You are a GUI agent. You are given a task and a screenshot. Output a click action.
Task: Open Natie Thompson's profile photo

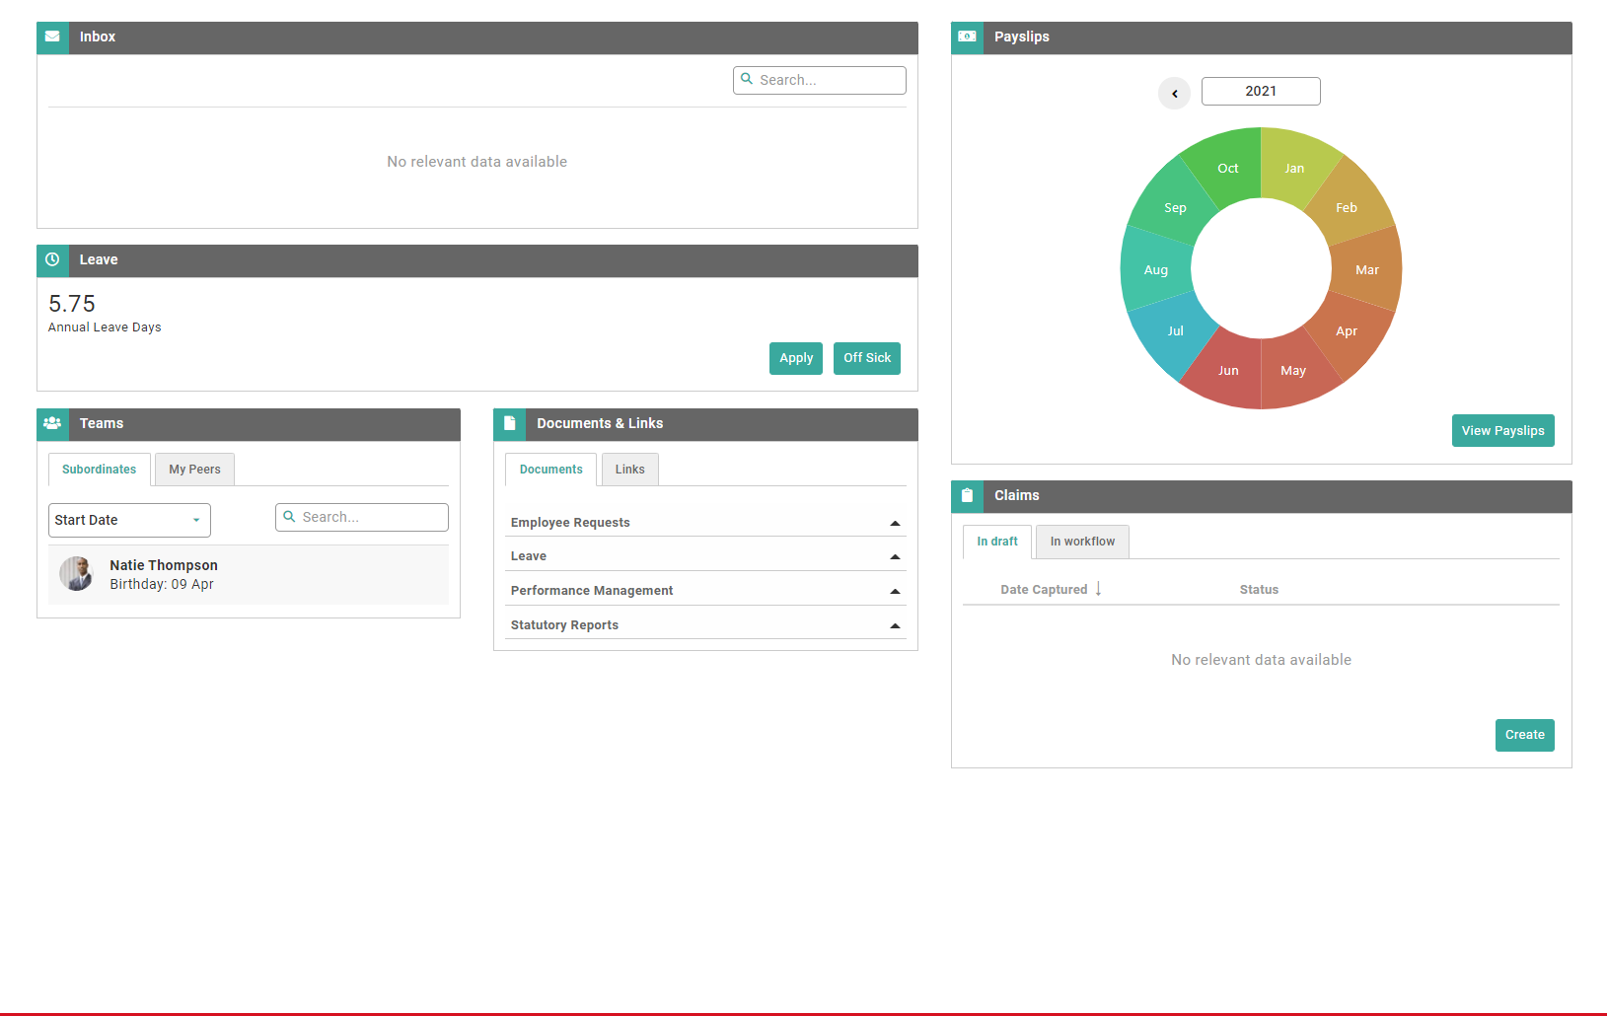76,574
